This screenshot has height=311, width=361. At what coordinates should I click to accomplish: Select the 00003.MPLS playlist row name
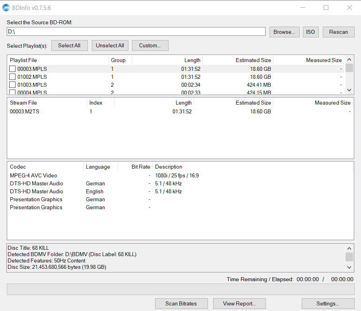coord(32,69)
